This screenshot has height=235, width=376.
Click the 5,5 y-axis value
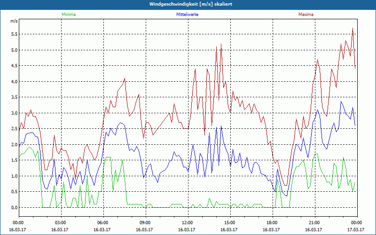15,34
